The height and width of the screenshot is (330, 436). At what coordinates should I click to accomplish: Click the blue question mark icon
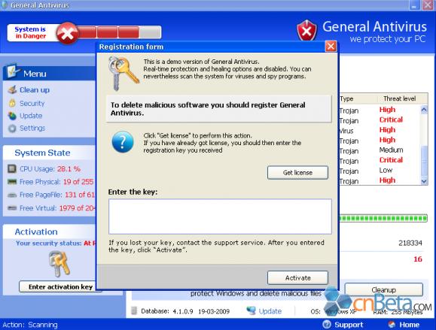click(x=123, y=142)
